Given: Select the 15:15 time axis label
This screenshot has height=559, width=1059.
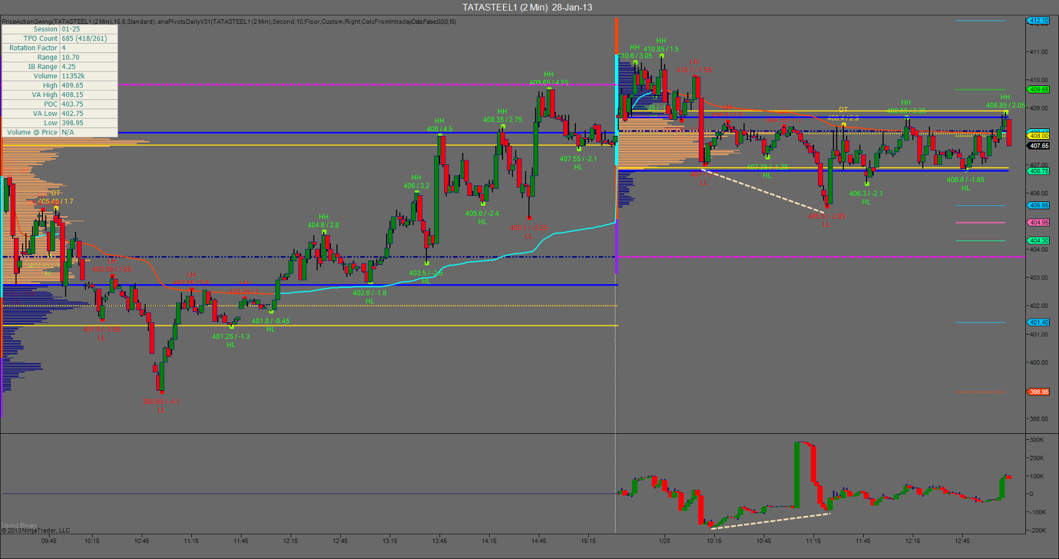Looking at the screenshot, I should (588, 540).
